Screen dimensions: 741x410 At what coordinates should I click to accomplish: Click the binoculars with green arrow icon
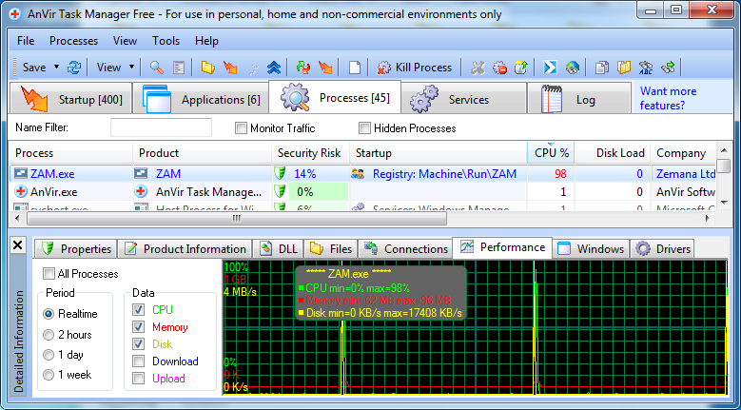668,68
